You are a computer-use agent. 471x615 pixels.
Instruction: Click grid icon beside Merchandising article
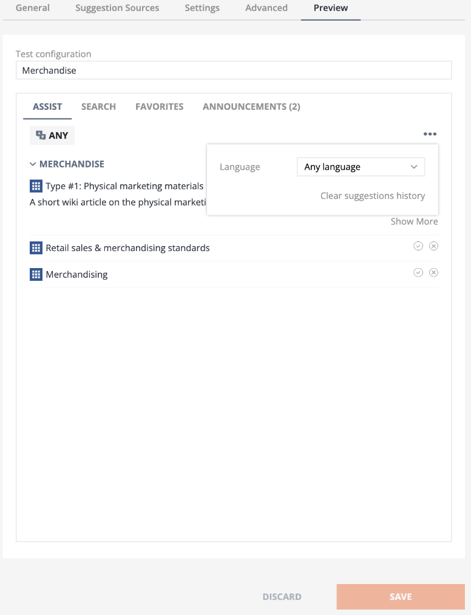(x=36, y=274)
